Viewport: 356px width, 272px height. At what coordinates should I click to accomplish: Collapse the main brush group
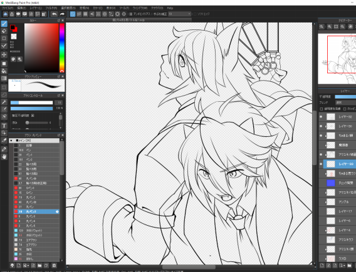(11, 141)
